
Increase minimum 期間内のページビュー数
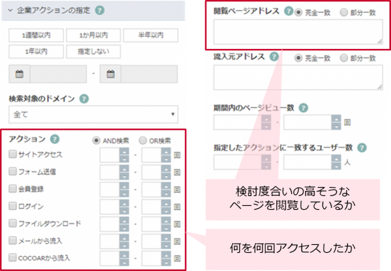tap(266, 119)
